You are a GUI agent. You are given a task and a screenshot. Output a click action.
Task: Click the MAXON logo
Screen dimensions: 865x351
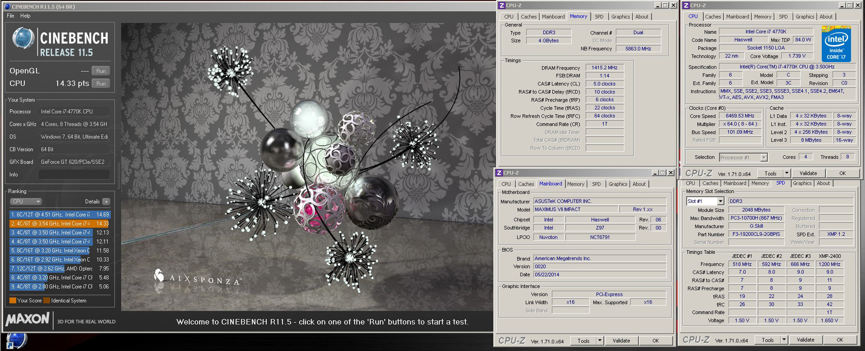point(27,320)
